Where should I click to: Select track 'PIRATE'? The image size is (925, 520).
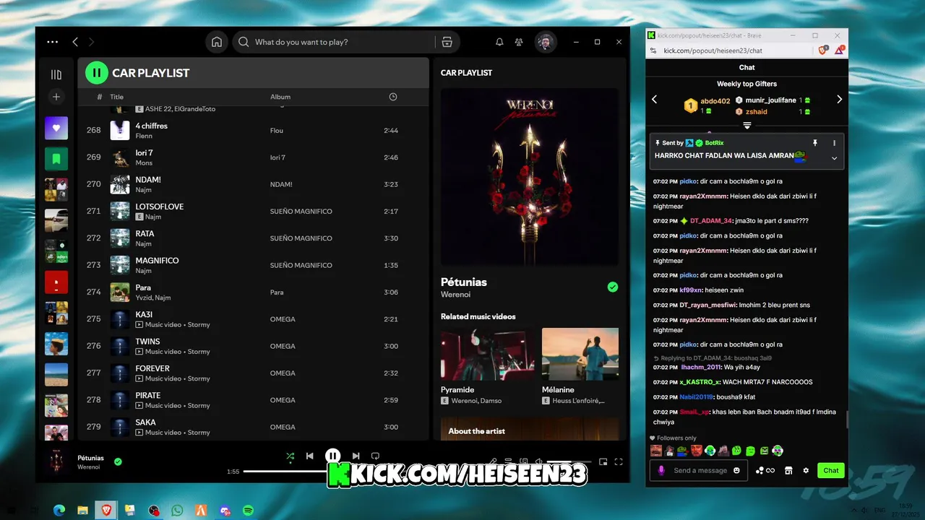pyautogui.click(x=253, y=400)
